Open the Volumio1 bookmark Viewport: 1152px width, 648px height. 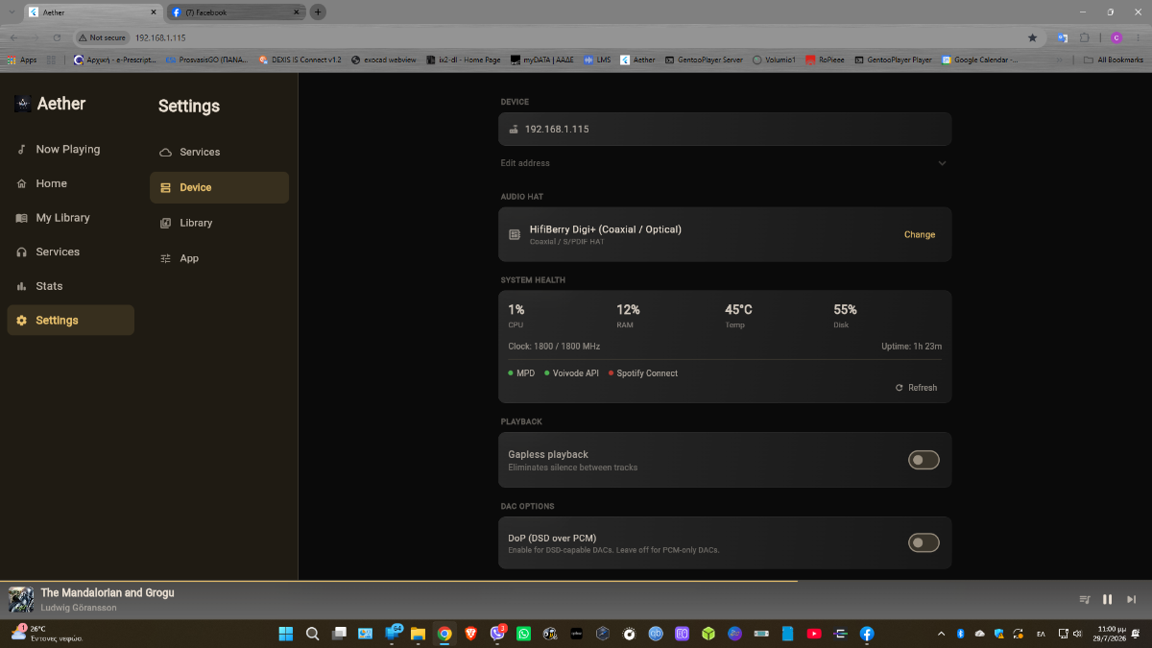[x=774, y=60]
